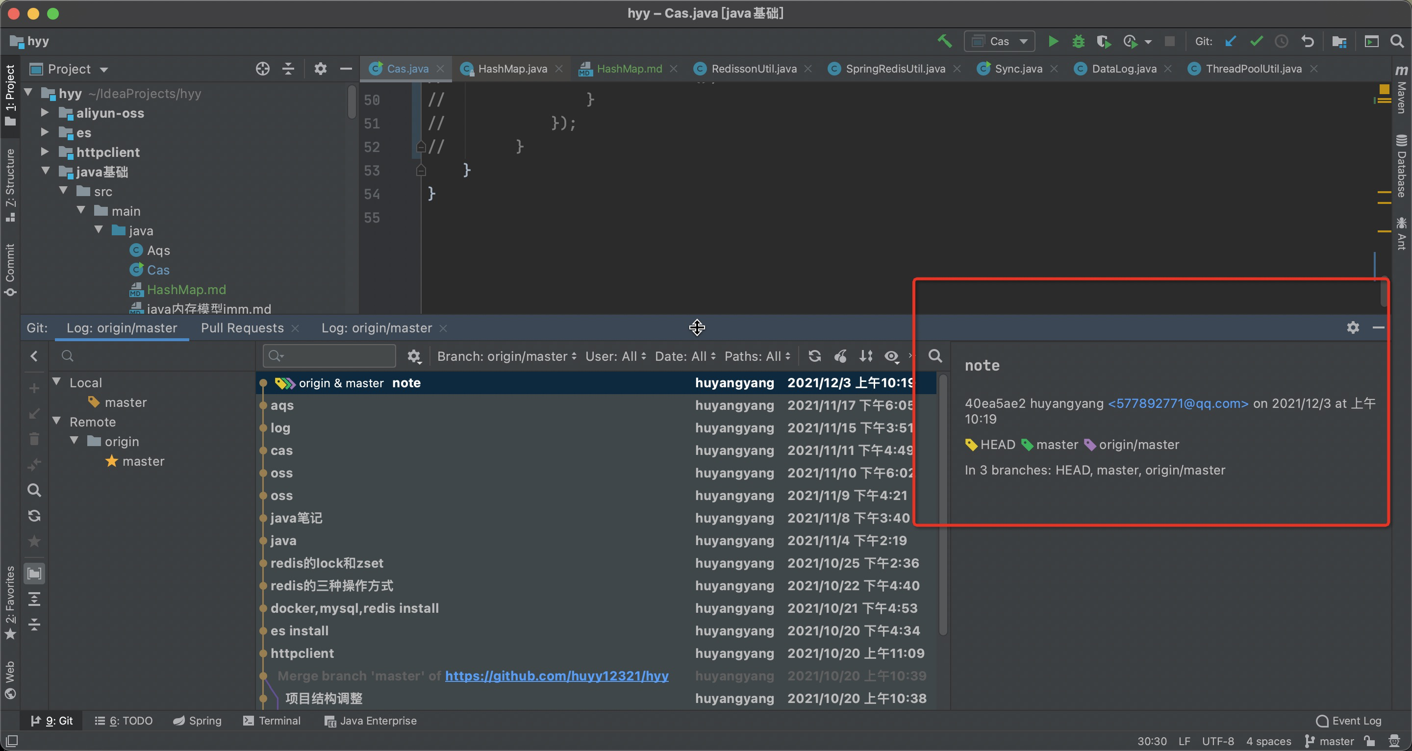The width and height of the screenshot is (1412, 751).
Task: Open Project Structure icon in toolbar
Action: click(x=1339, y=42)
